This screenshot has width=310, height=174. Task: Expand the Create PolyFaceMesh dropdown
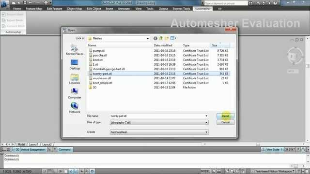(206, 132)
